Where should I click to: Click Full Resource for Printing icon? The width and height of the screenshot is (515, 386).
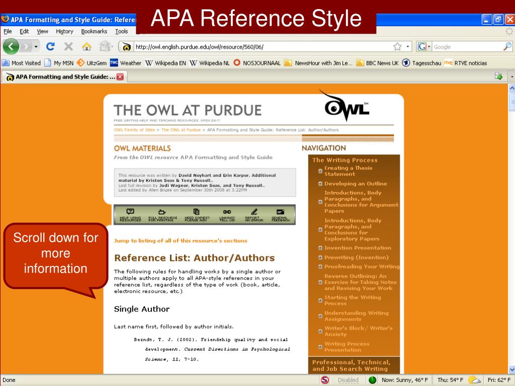pos(162,215)
